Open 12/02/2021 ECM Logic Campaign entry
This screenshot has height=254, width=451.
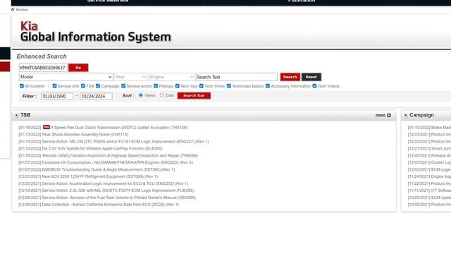(429, 169)
